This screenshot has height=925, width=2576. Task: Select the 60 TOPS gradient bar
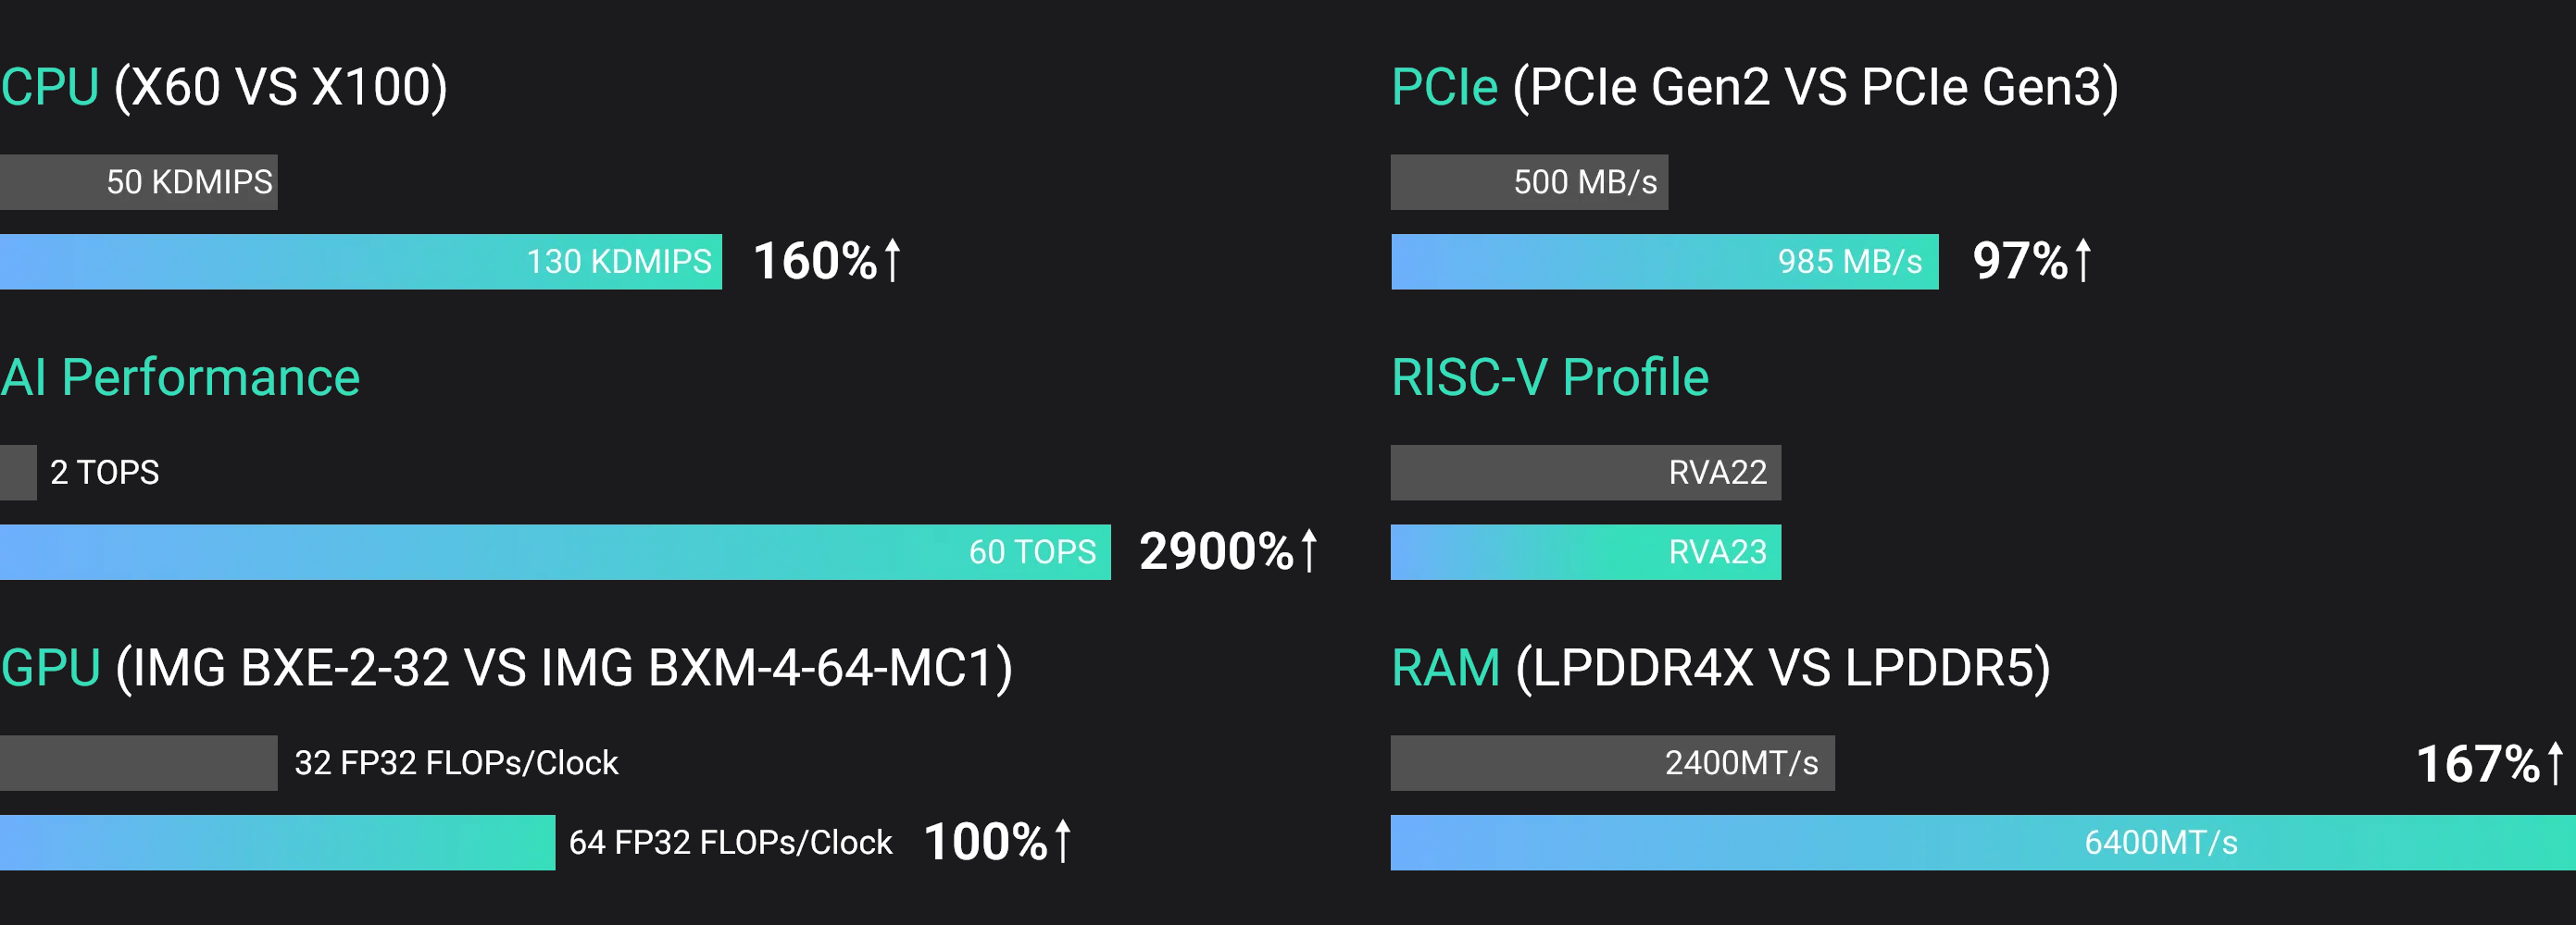[x=555, y=552]
